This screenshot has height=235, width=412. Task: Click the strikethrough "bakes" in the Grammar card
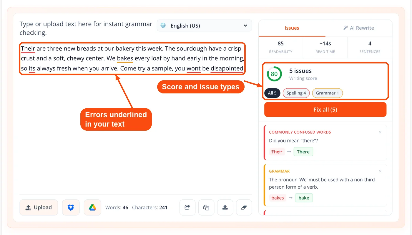click(278, 198)
